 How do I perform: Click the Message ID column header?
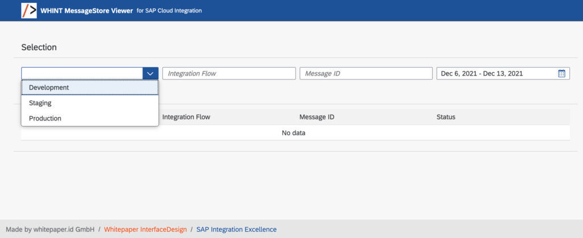tap(317, 117)
